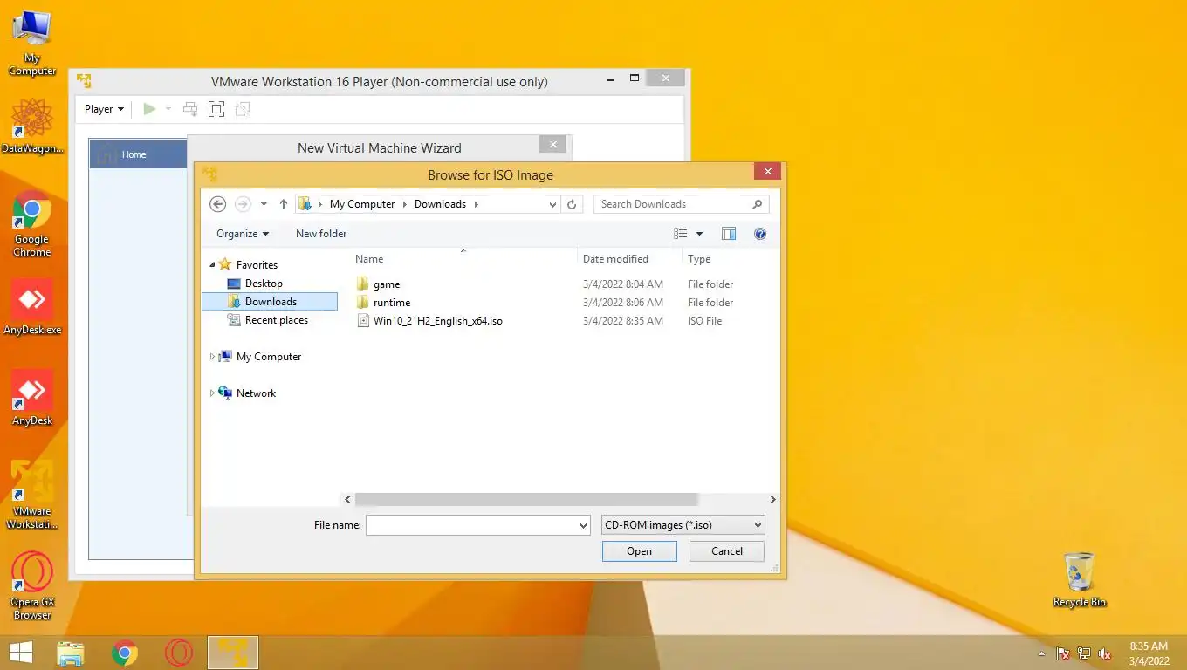Expand the Network tree node

point(212,393)
